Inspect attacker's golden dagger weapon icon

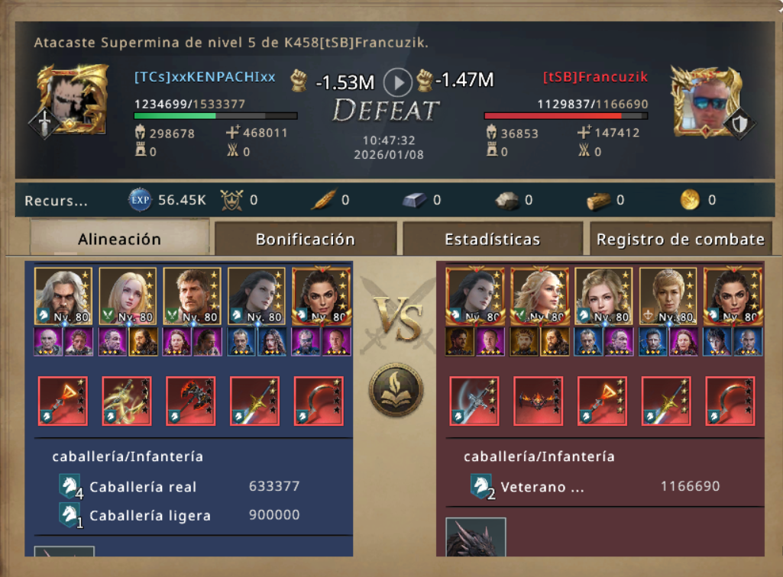click(x=126, y=401)
